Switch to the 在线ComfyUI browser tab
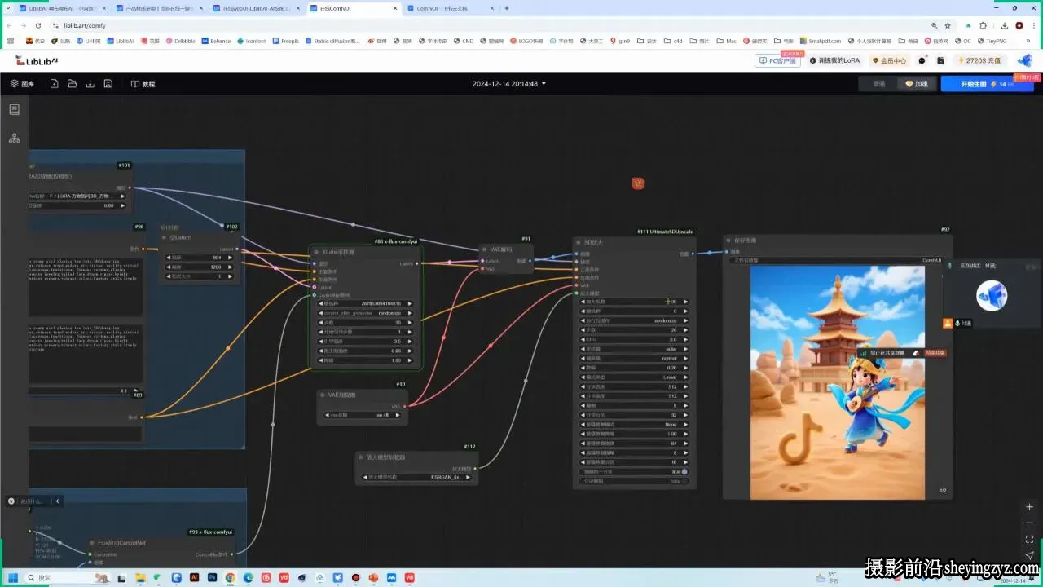1043x587 pixels. [x=354, y=8]
